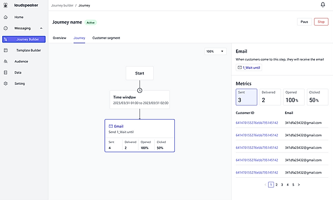
Task: Collapse the Messaging menu chevron
Action: 41,28
